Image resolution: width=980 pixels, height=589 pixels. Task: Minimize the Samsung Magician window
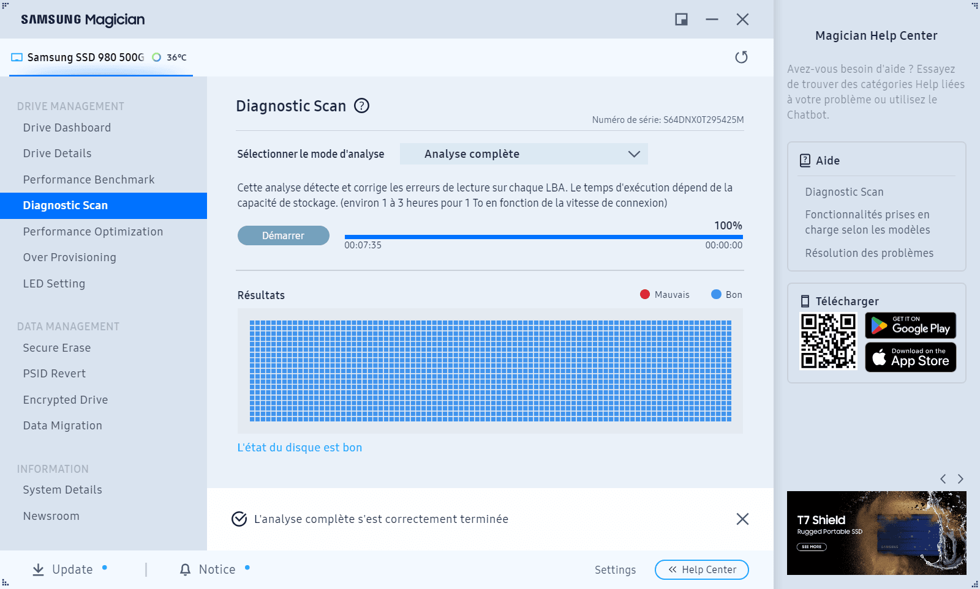pos(712,20)
